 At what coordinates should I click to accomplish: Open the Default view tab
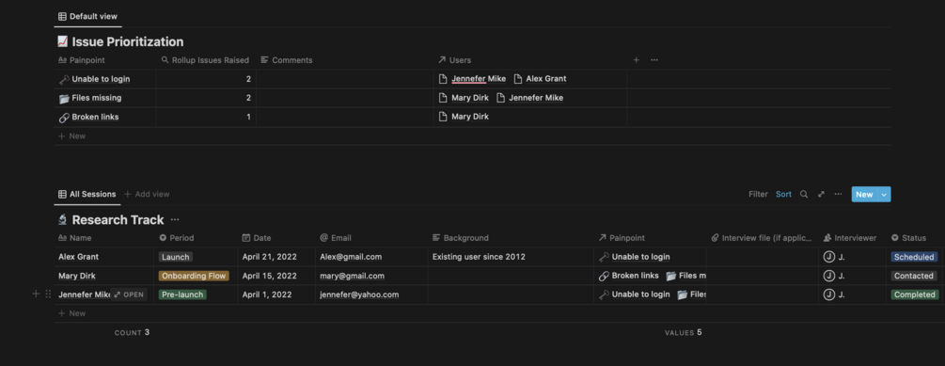click(88, 16)
